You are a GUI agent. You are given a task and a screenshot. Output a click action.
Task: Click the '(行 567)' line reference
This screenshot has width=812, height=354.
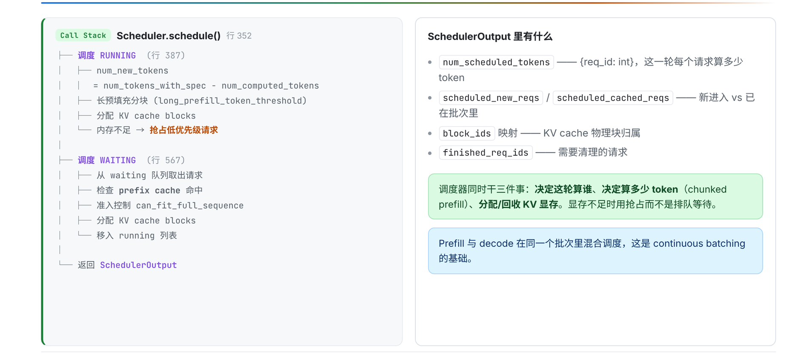pos(166,160)
